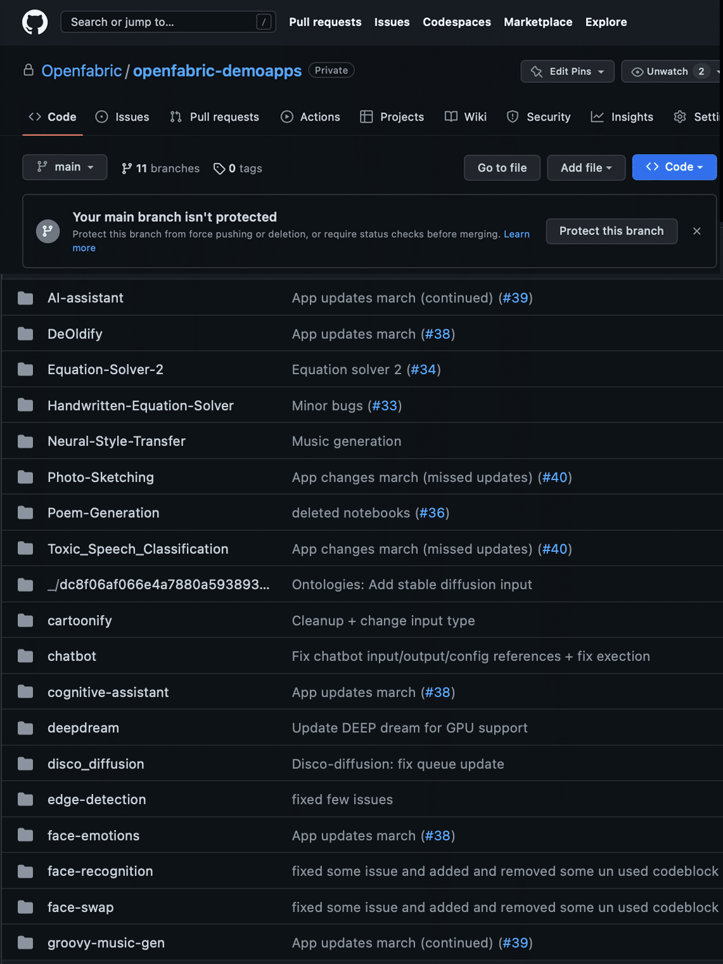Click folder icon beside deepdream
The width and height of the screenshot is (723, 964).
pos(25,728)
